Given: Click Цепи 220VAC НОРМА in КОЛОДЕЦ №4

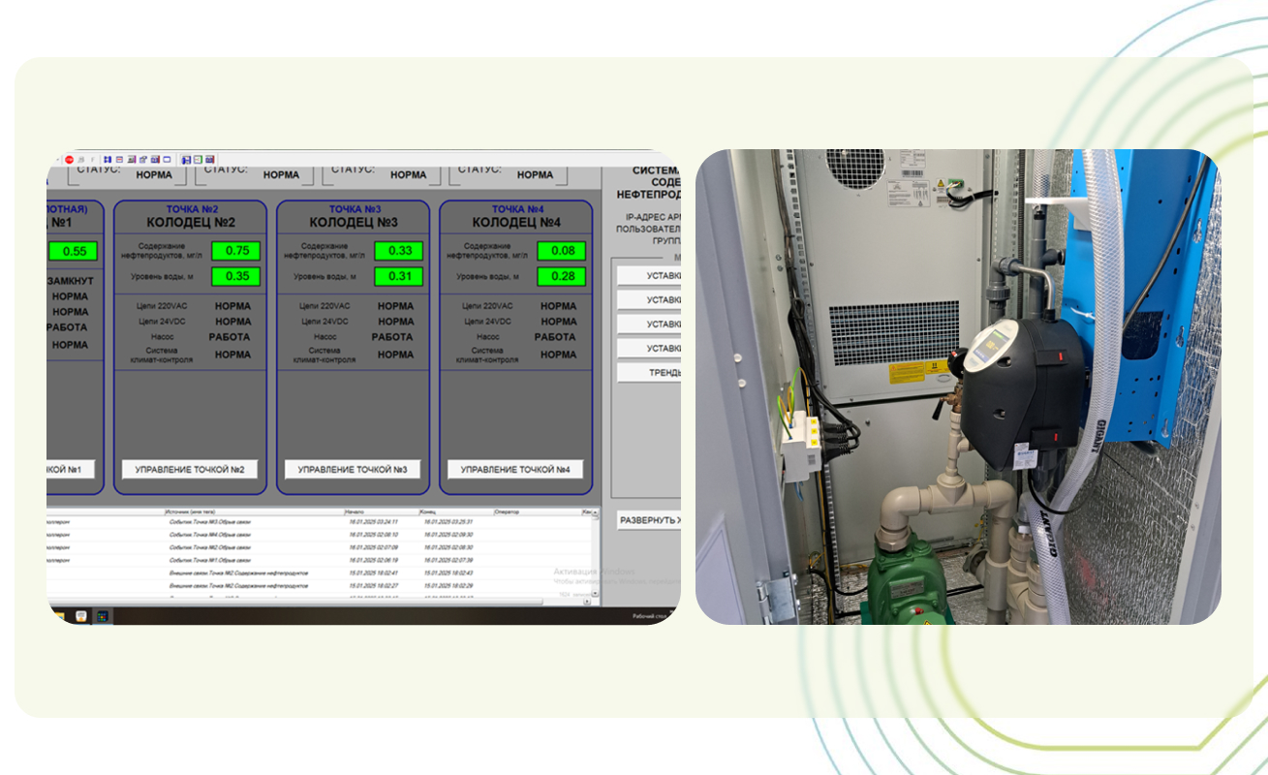Looking at the screenshot, I should [558, 306].
